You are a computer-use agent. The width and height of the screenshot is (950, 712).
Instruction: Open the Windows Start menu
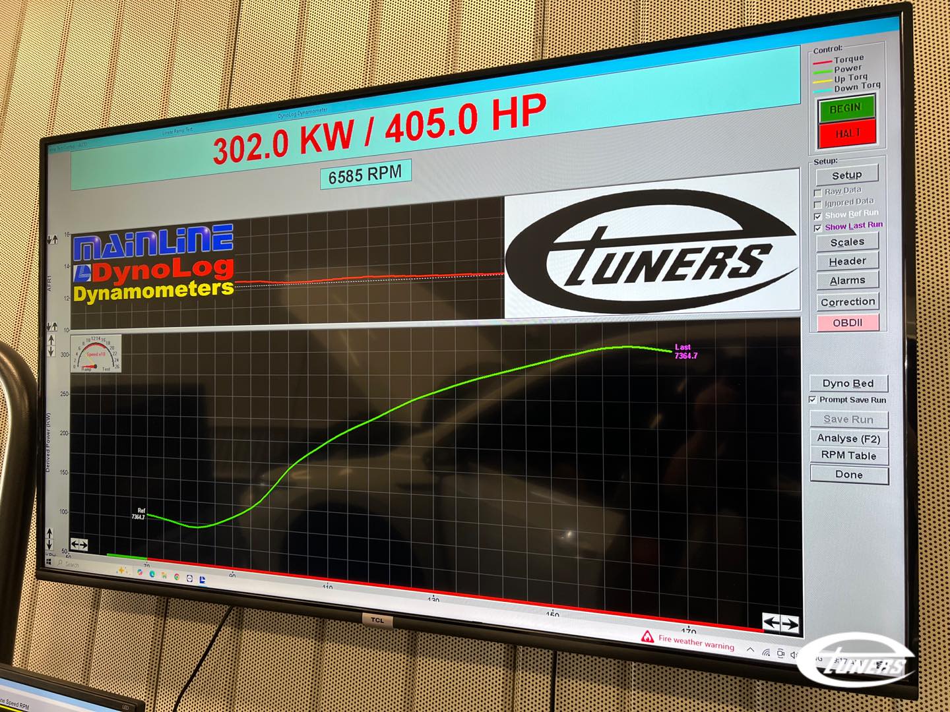[x=48, y=562]
